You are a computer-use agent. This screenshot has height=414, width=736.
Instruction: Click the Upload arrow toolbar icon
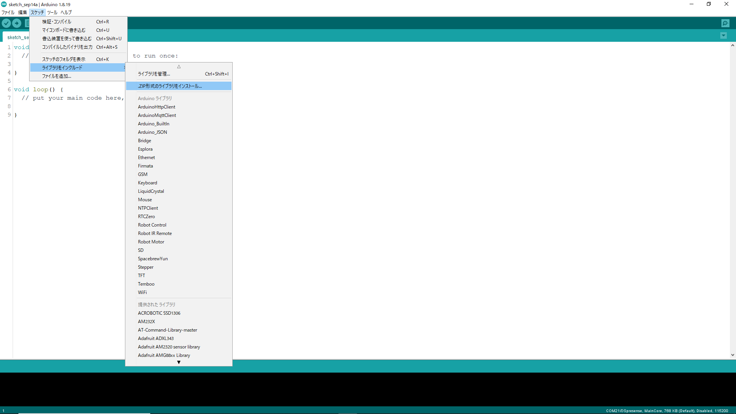17,23
